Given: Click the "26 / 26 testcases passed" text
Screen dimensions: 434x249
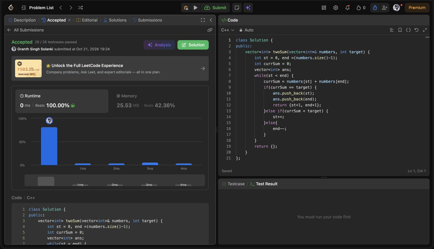Looking at the screenshot, I should coord(56,42).
